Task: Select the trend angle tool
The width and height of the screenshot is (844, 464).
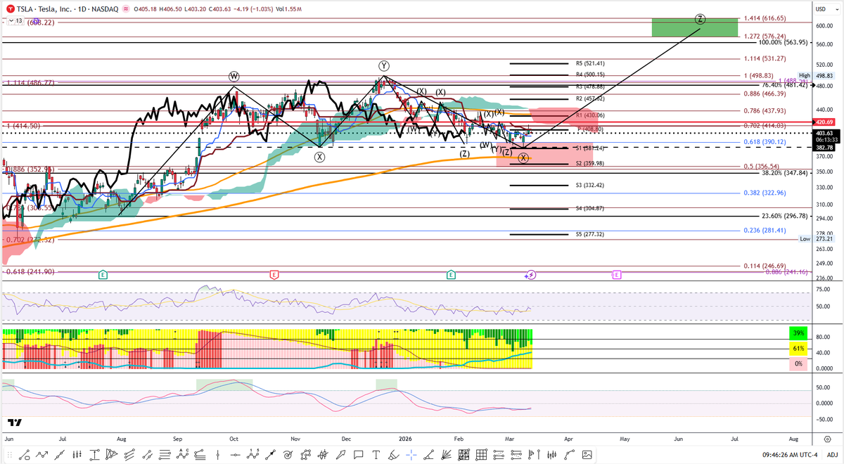Action: (428, 455)
